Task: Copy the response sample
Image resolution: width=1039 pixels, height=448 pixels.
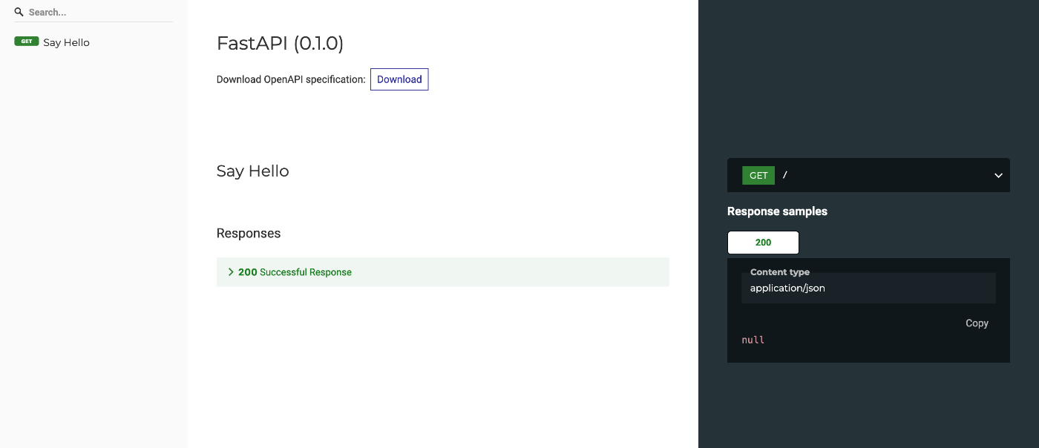Action: [977, 323]
